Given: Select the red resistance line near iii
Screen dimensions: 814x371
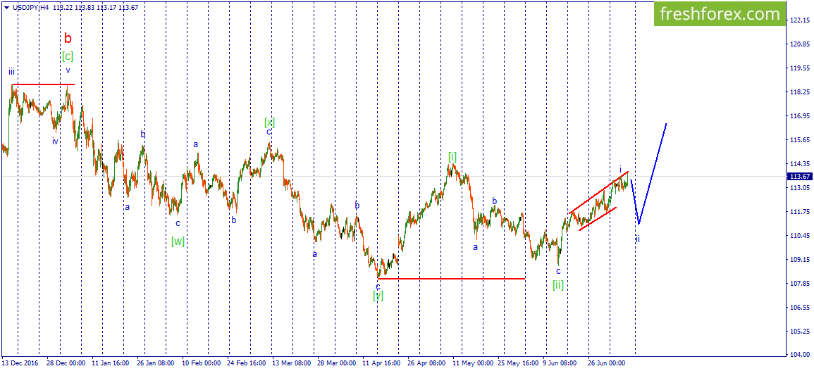Looking at the screenshot, I should [43, 84].
